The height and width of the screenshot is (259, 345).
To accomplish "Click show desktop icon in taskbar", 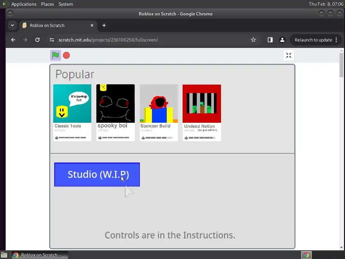I will point(4,255).
